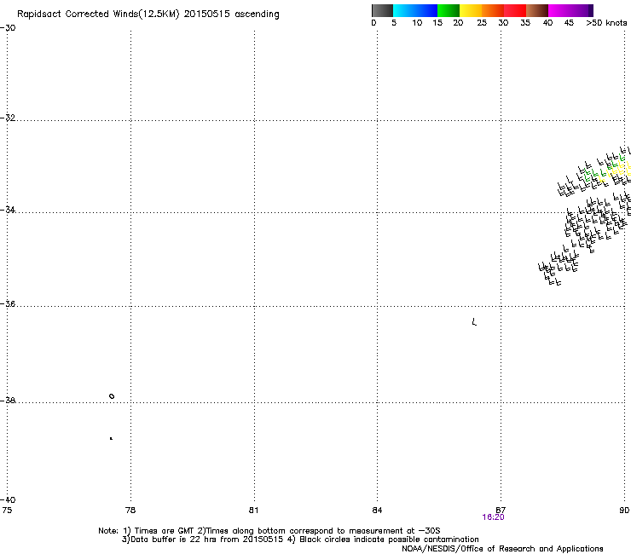Click the longitude axis label "78"
Screen dimensions: 631x554
point(130,511)
